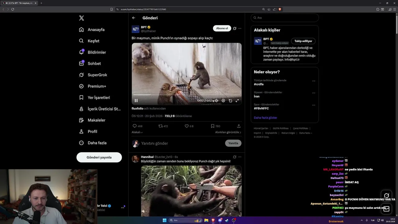398x224 pixels.
Task: Go back with the Gönderi arrow
Action: 134,18
